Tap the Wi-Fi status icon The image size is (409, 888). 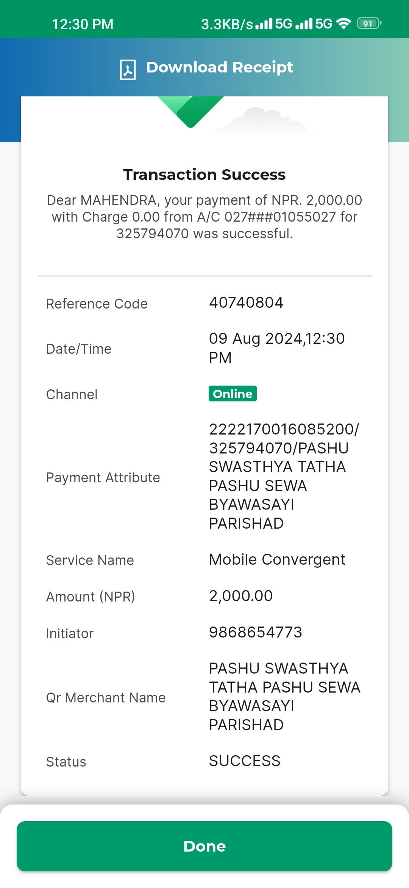[343, 24]
